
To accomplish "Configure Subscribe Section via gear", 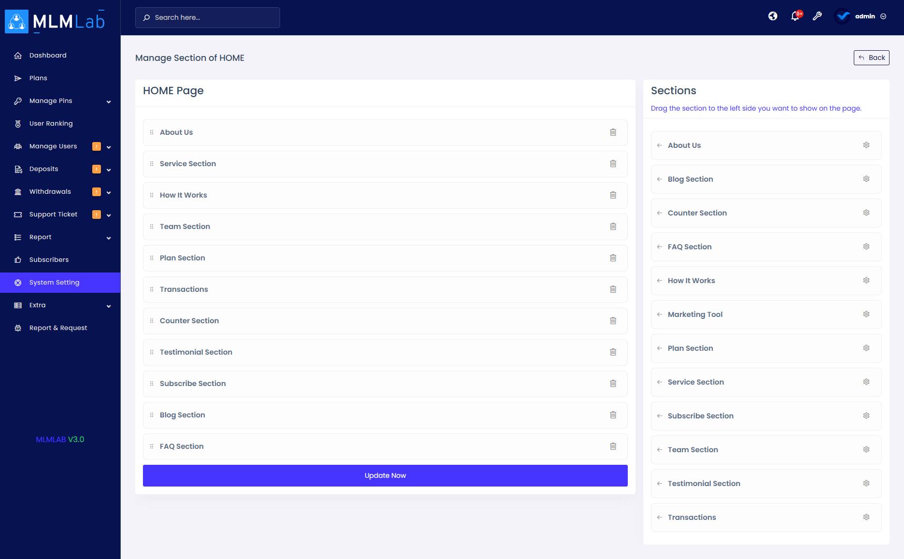I will (x=866, y=416).
